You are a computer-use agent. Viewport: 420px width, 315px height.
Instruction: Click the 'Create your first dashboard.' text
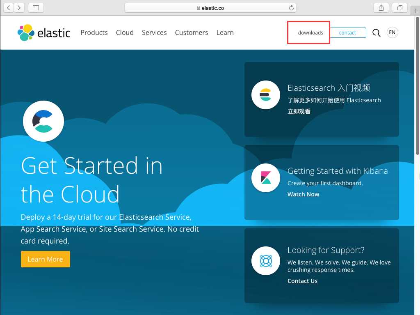(x=325, y=183)
